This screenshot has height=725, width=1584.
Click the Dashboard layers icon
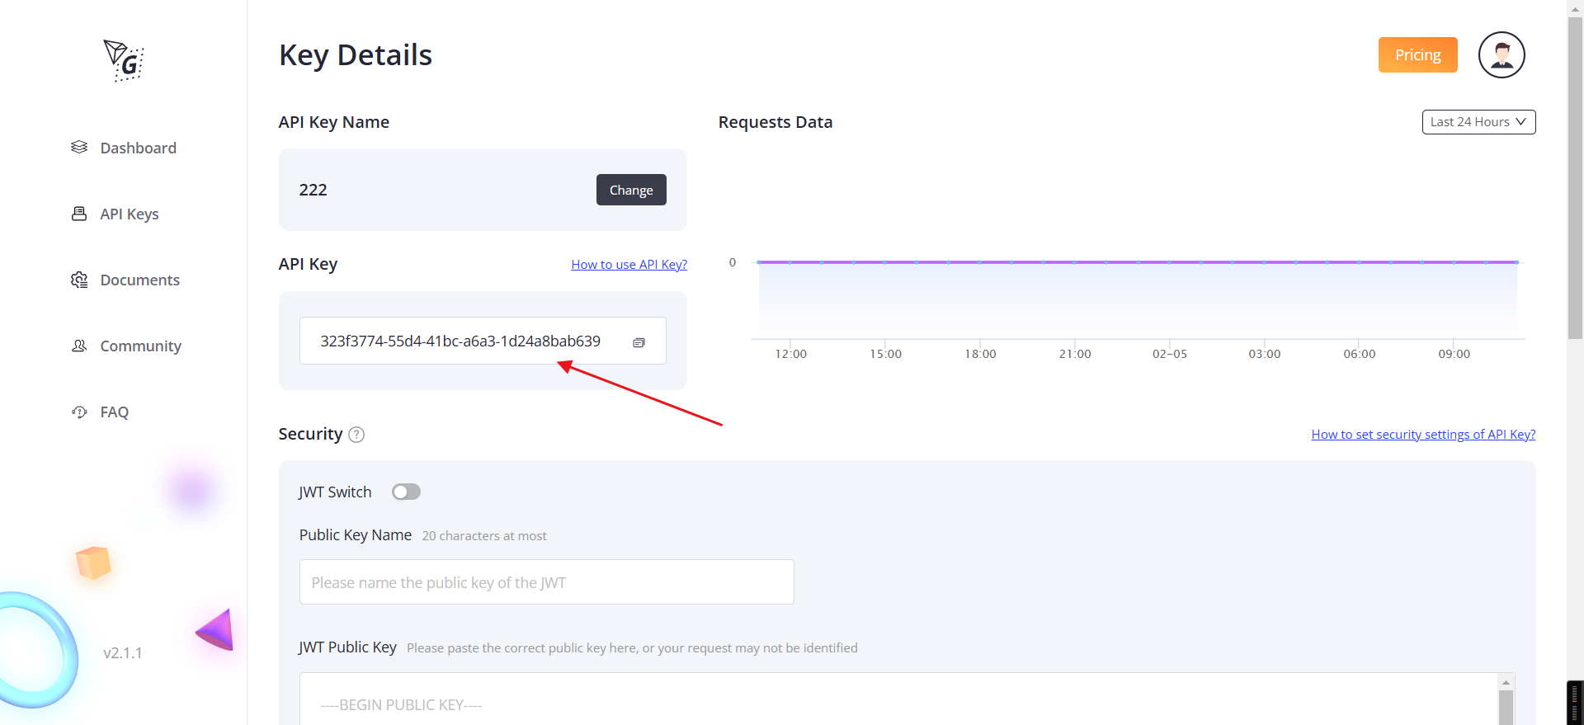[x=79, y=147]
